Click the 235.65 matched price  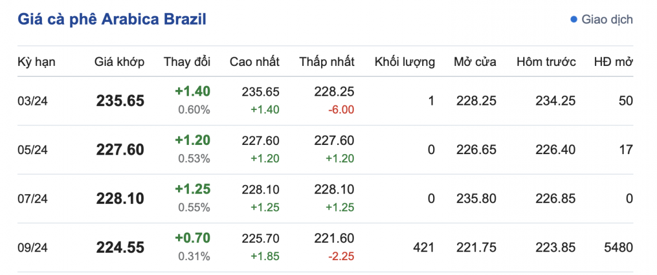pos(120,101)
